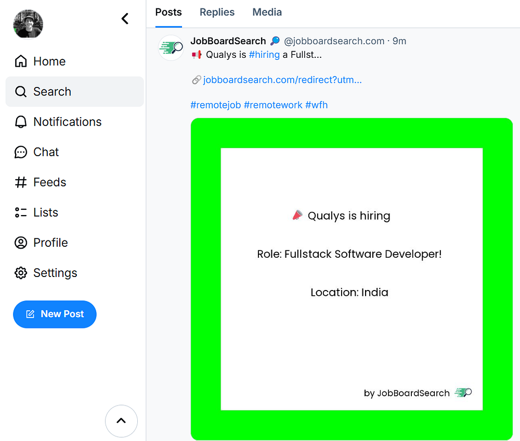Click the Search magnifier icon in sidebar

[x=21, y=92]
